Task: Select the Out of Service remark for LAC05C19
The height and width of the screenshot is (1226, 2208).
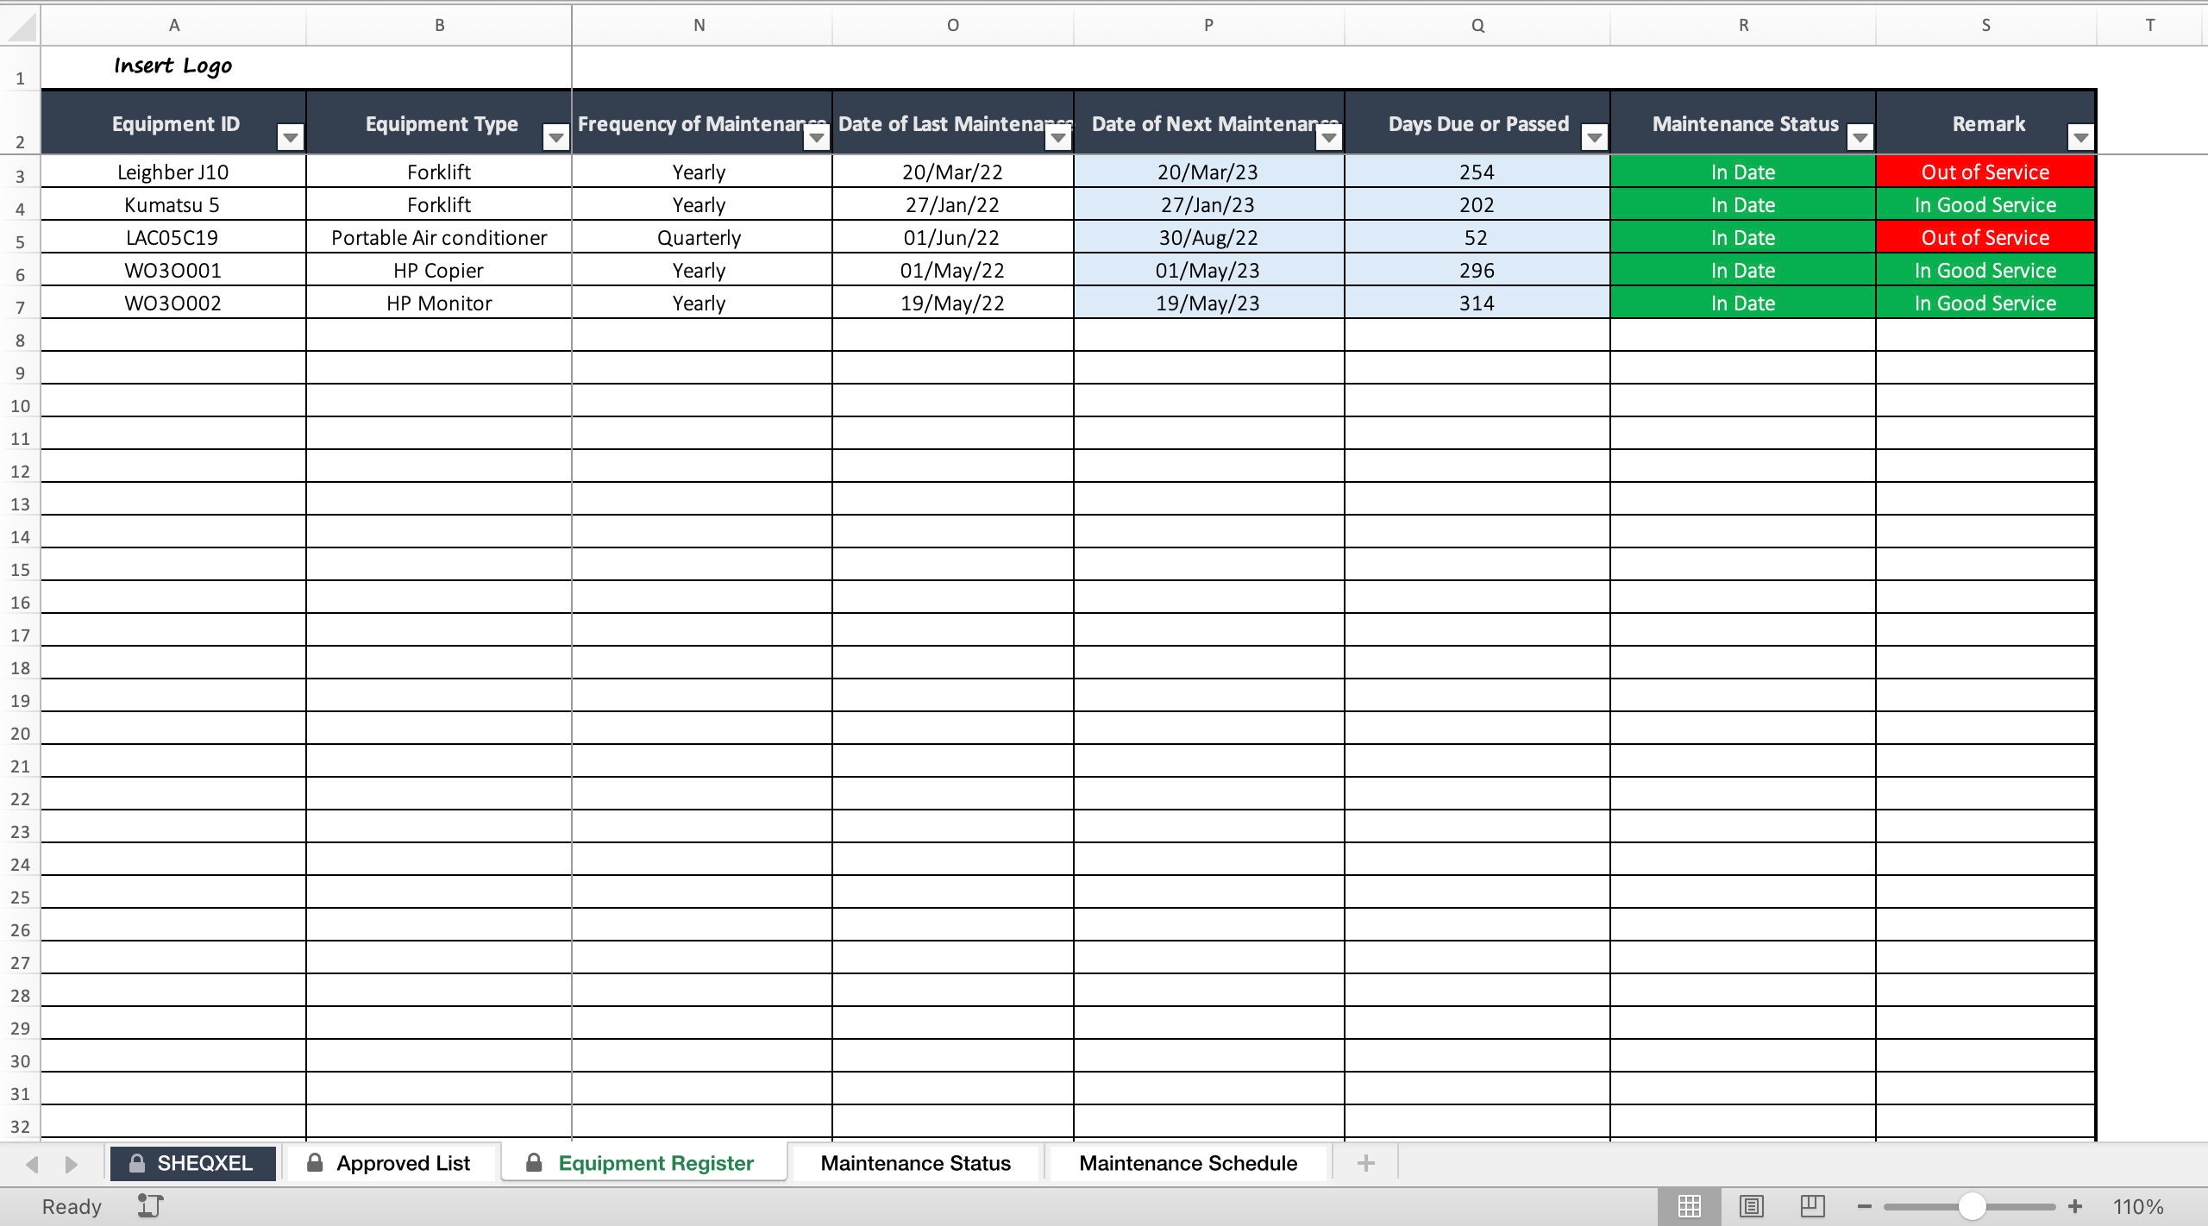Action: (x=1985, y=237)
